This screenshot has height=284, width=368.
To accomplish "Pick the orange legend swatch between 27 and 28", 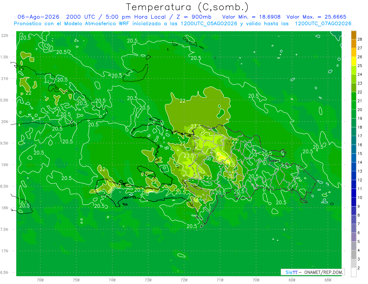I will pyautogui.click(x=354, y=44).
